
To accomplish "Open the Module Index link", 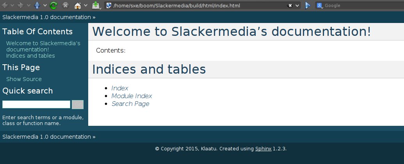I will click(x=132, y=96).
